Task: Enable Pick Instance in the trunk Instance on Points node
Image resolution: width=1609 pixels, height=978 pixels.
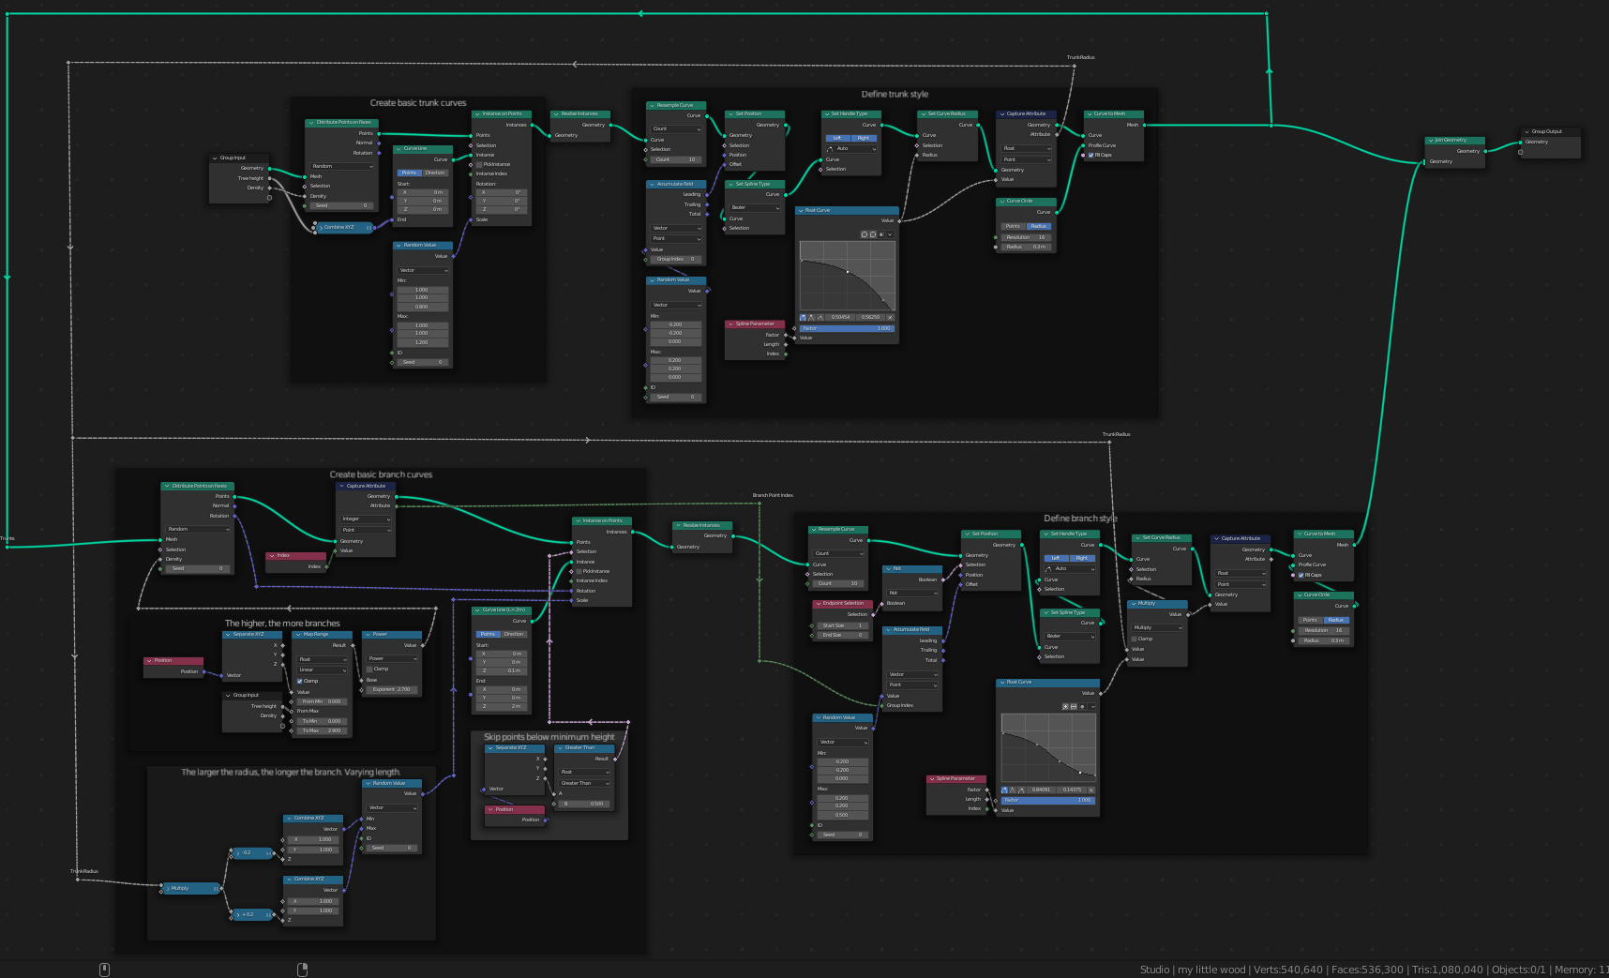Action: point(479,164)
